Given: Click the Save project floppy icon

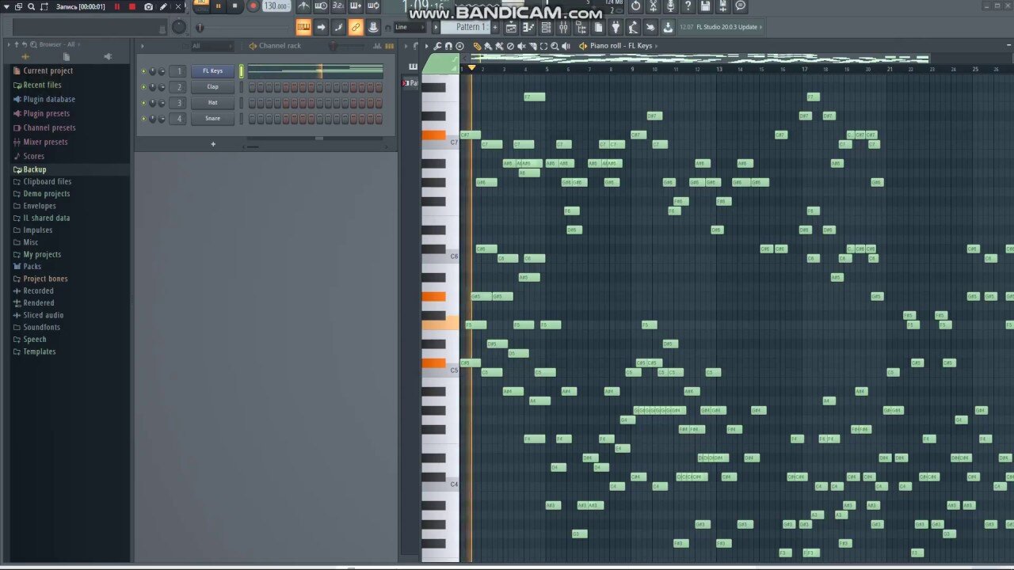Looking at the screenshot, I should pos(705,6).
